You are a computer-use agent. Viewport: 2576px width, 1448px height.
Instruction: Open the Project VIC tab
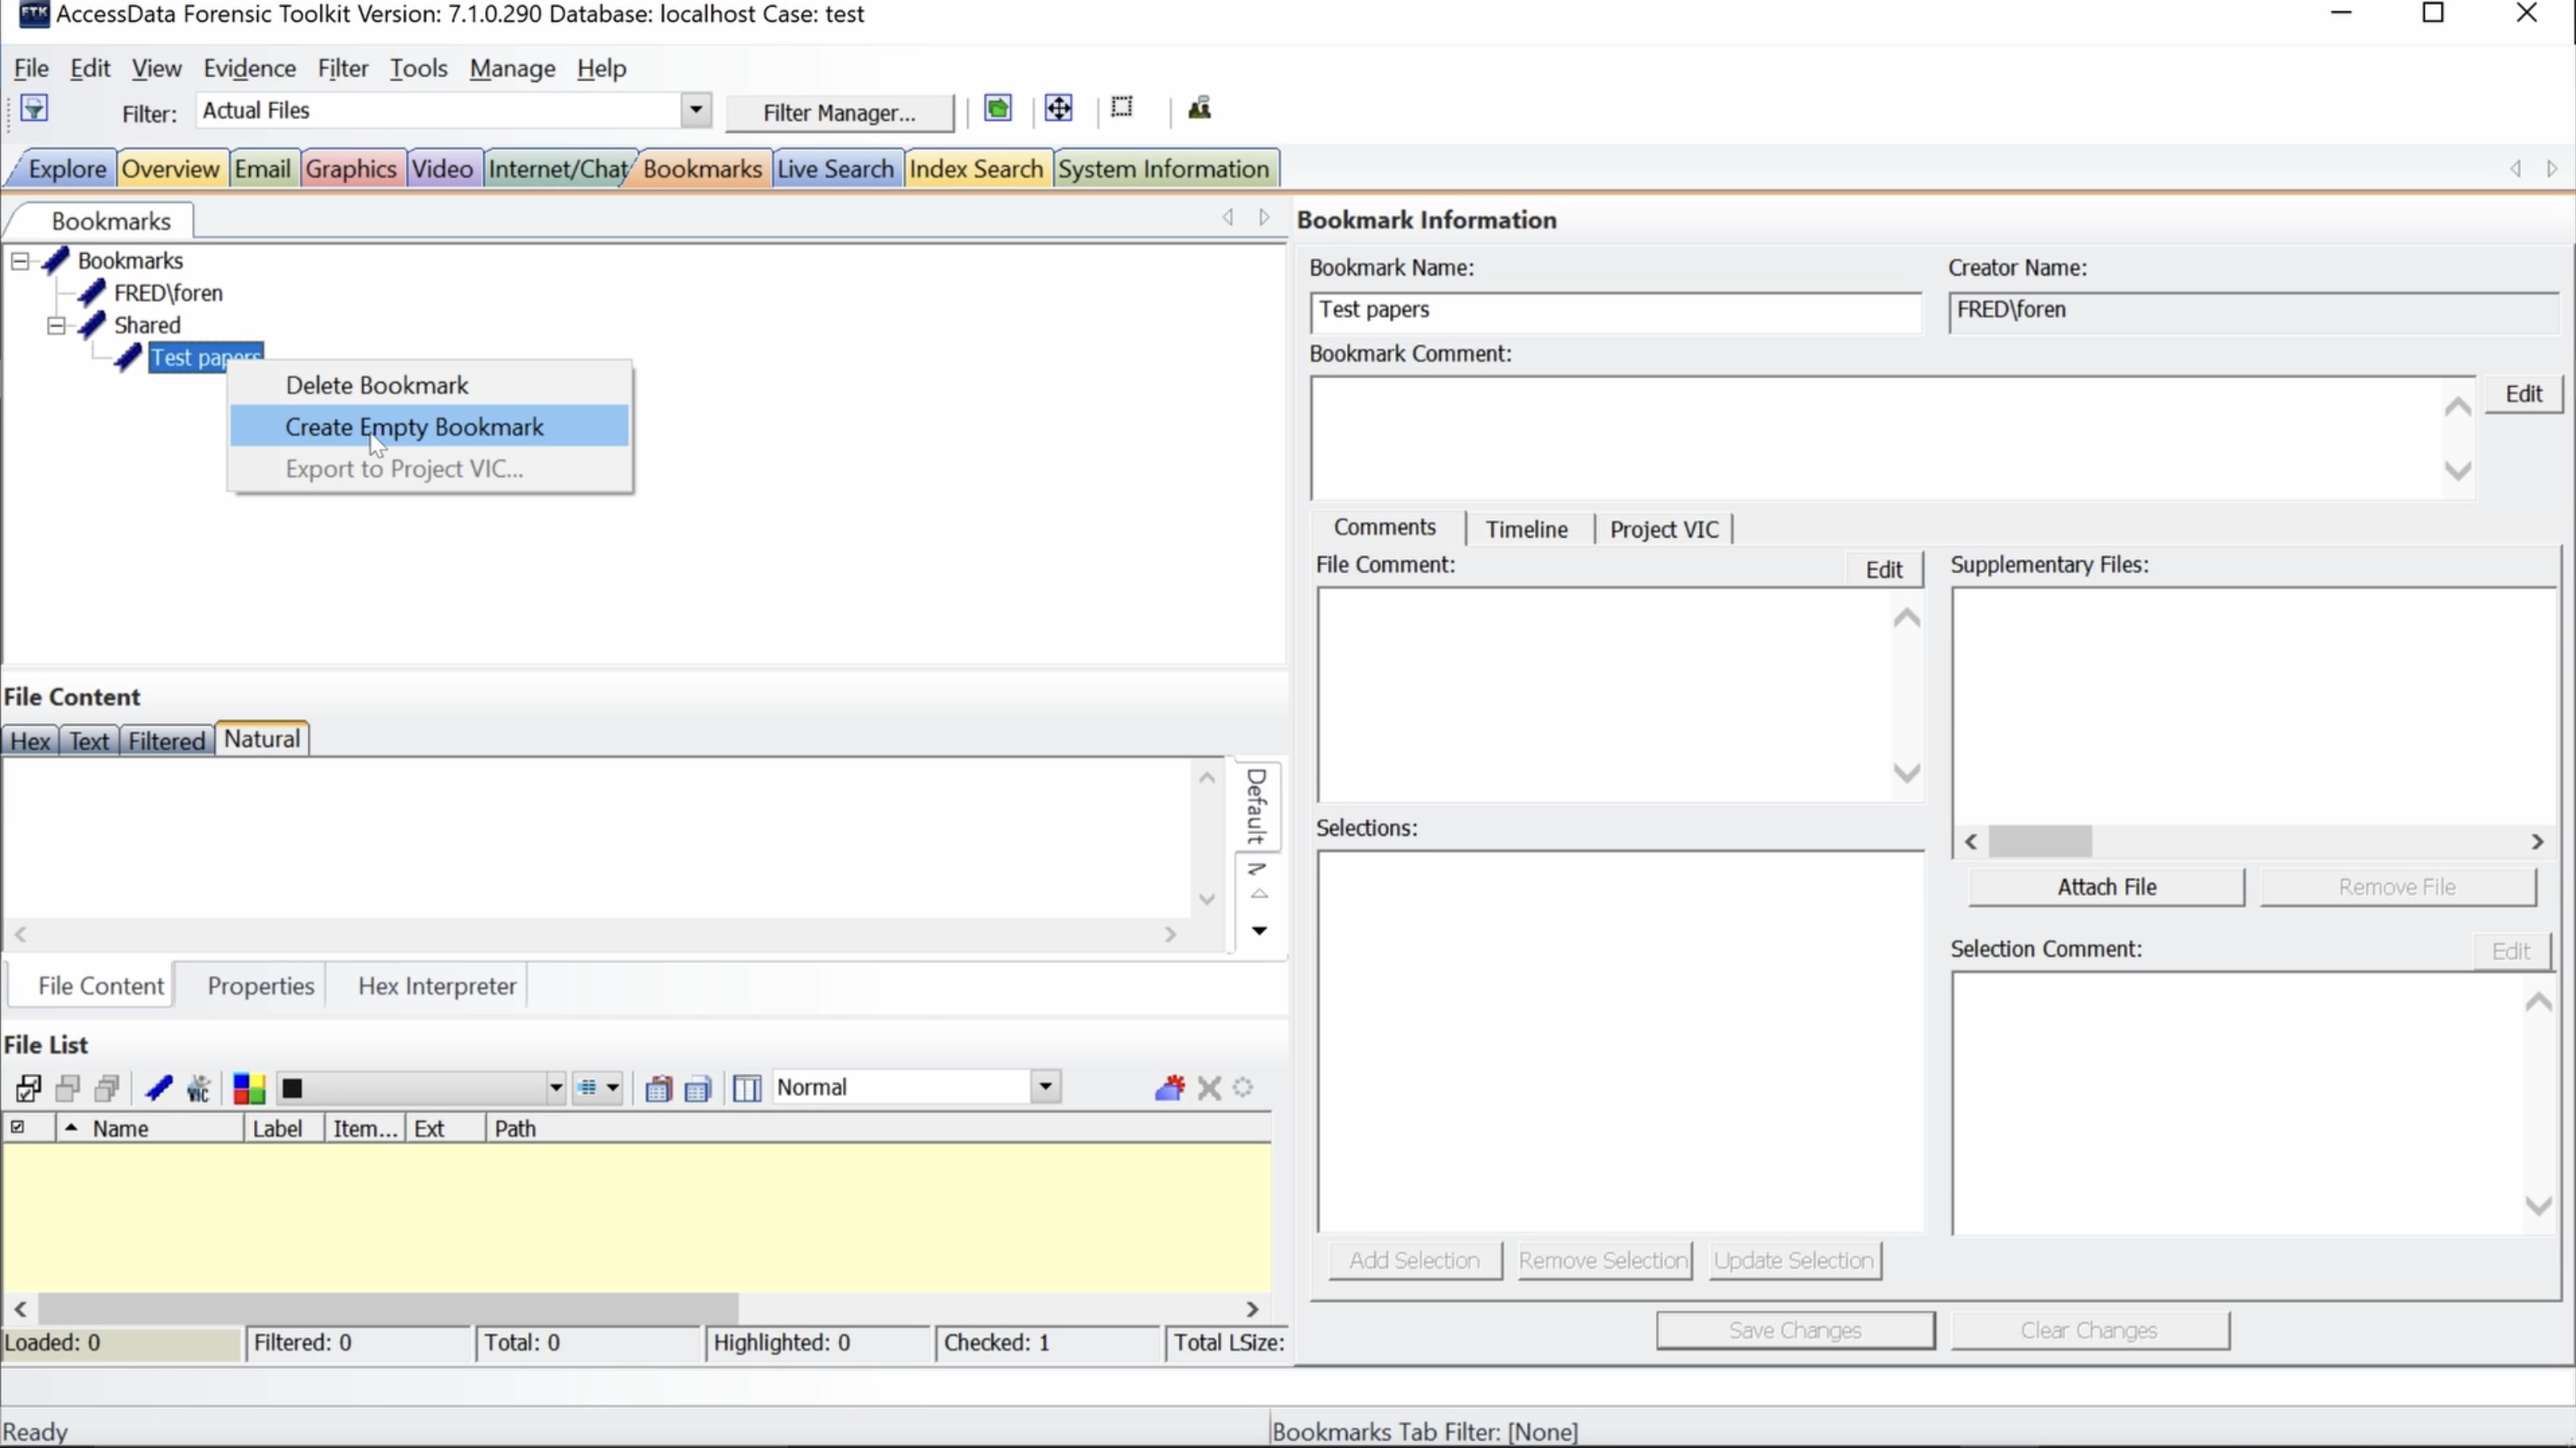point(1664,529)
